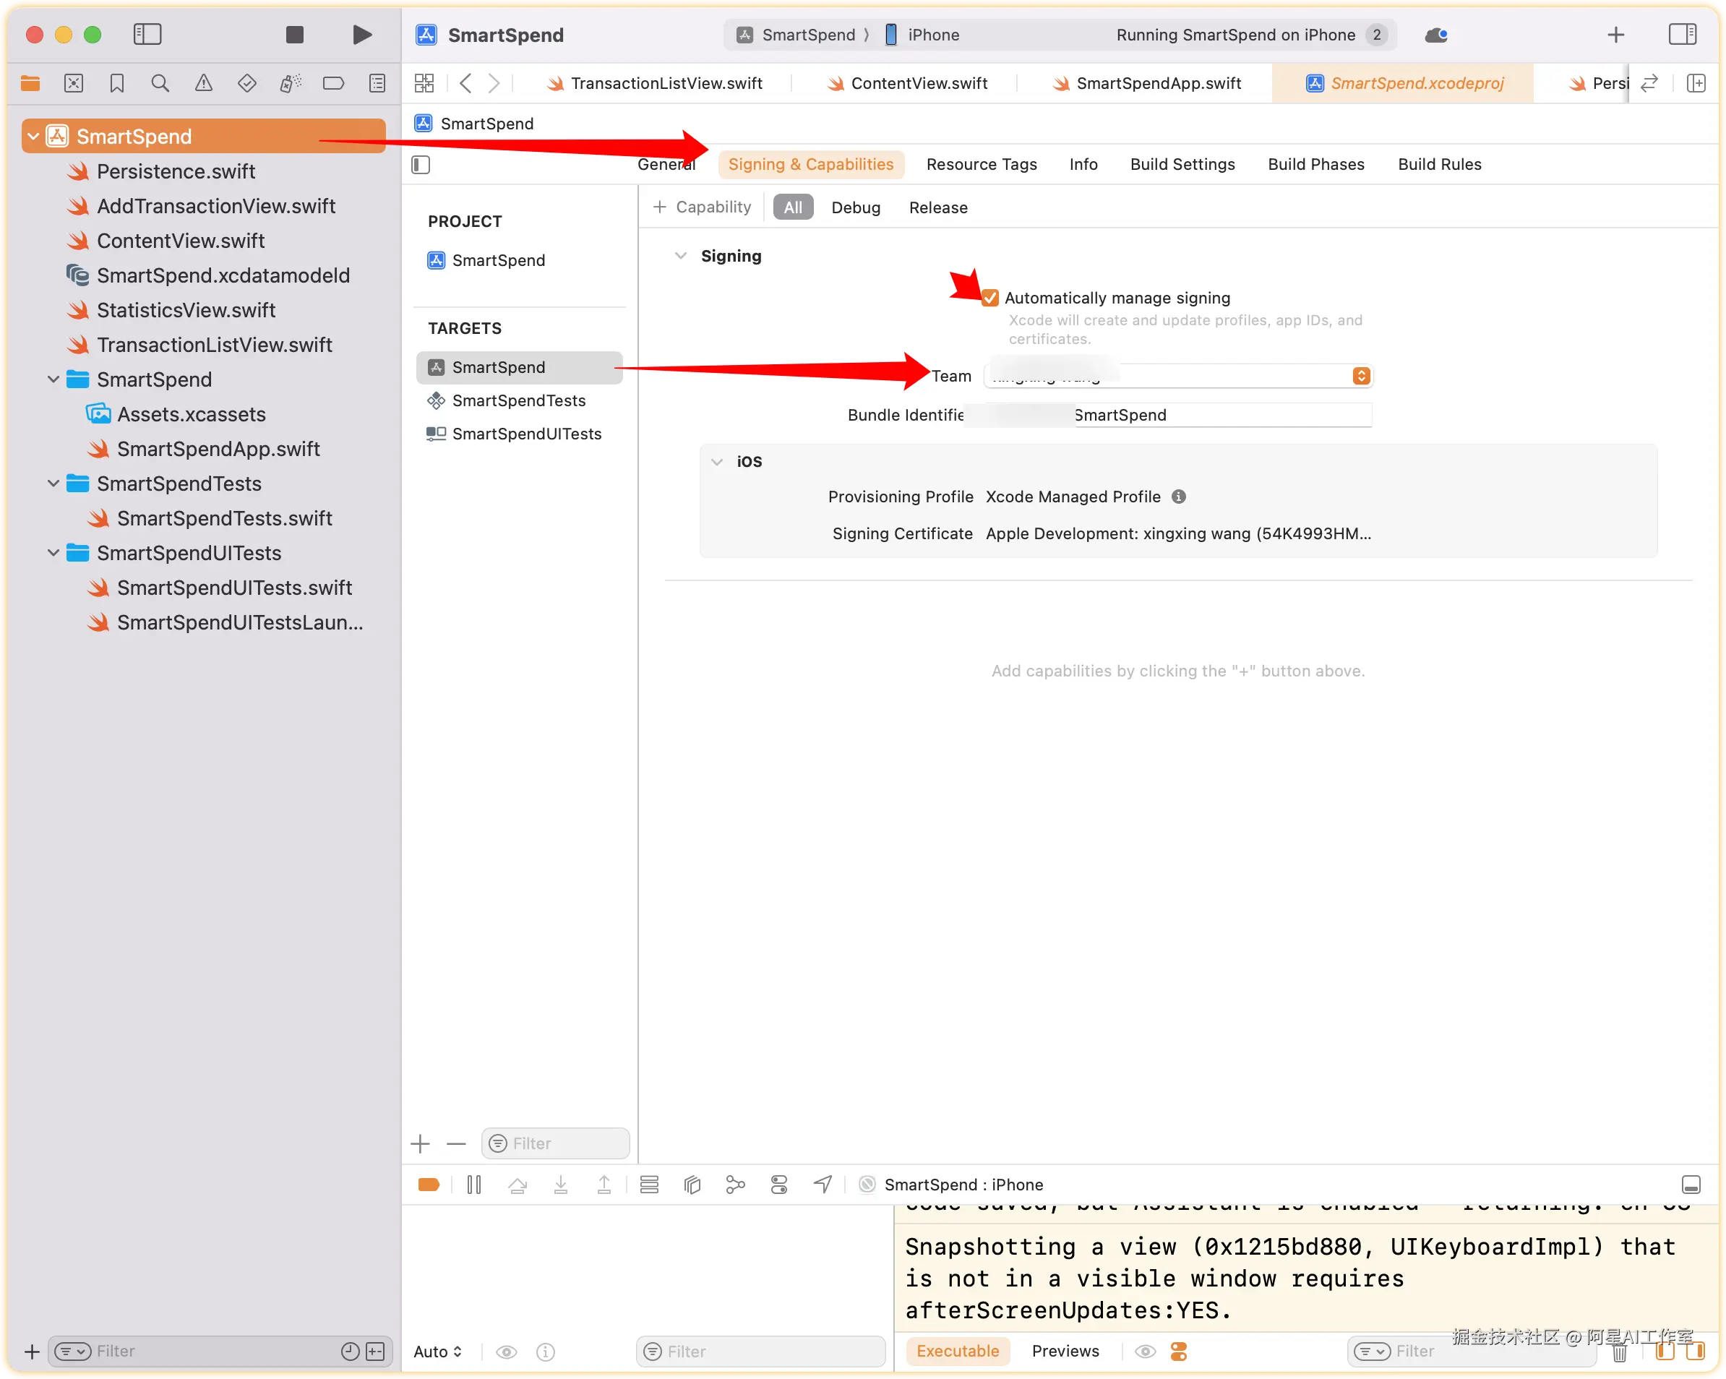The height and width of the screenshot is (1379, 1726).
Task: Select the Release configuration filter
Action: point(937,207)
